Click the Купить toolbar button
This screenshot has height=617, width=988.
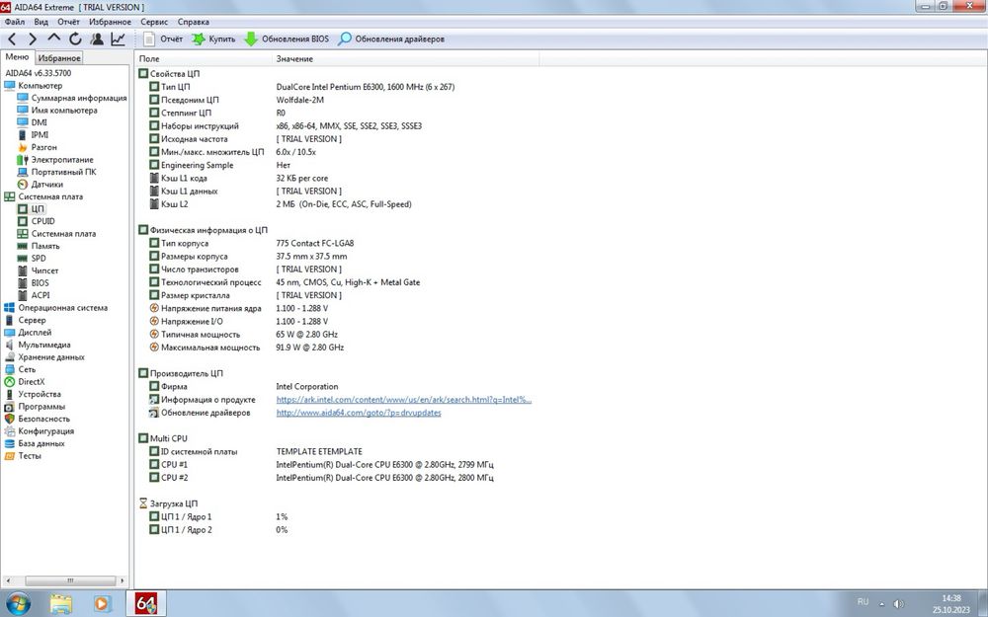(213, 39)
